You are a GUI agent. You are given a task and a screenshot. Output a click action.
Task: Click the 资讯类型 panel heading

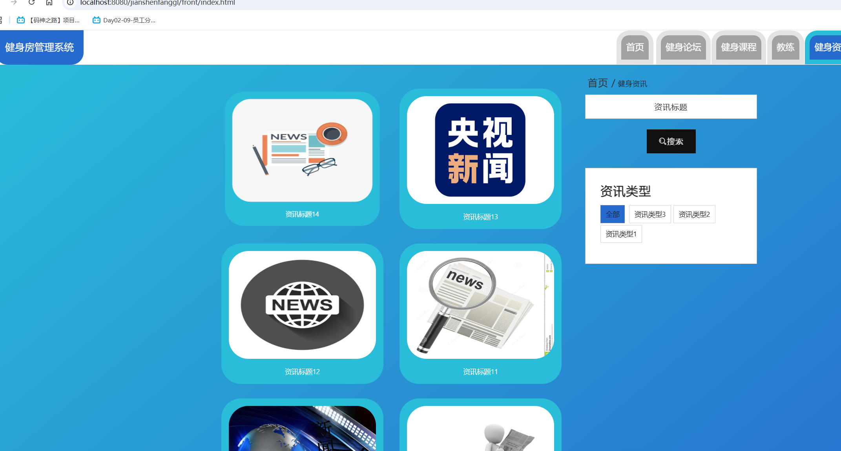tap(625, 191)
